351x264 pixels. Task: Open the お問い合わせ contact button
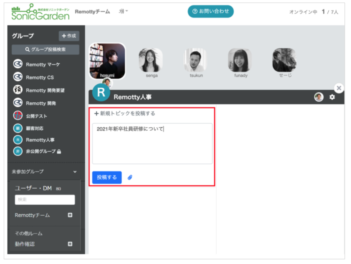(x=210, y=11)
